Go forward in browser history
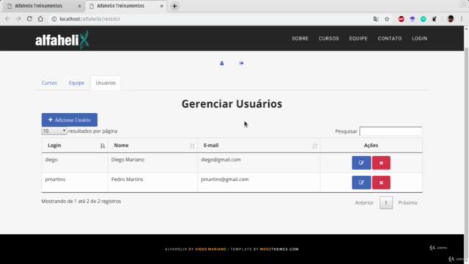 pos(18,19)
